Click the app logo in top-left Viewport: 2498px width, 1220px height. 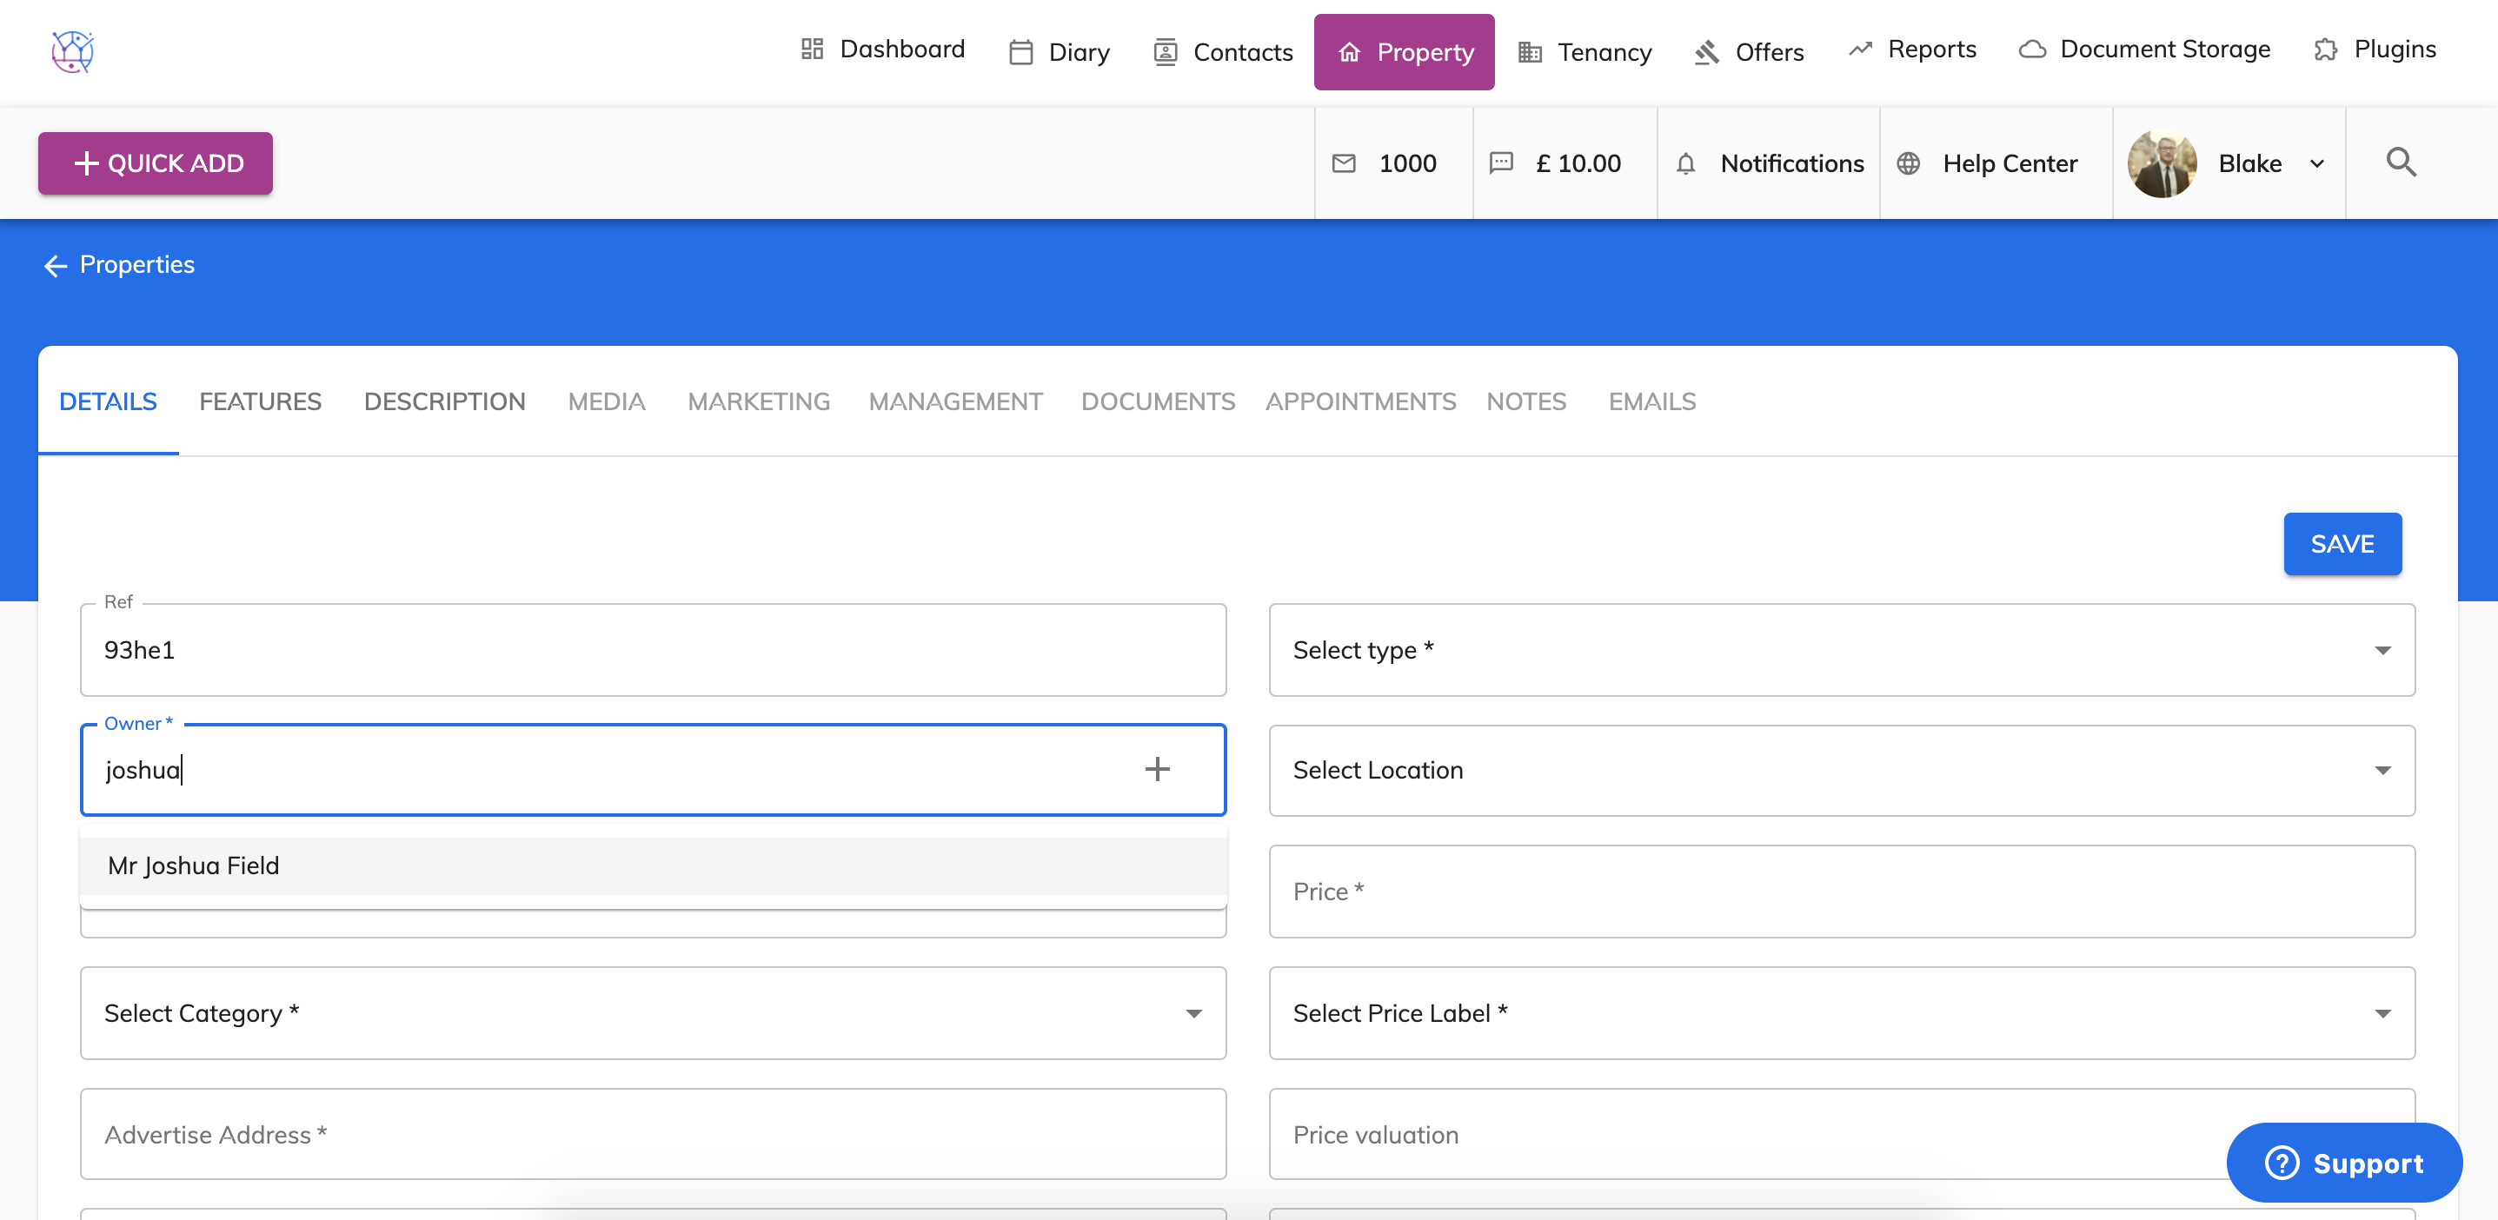(x=73, y=50)
